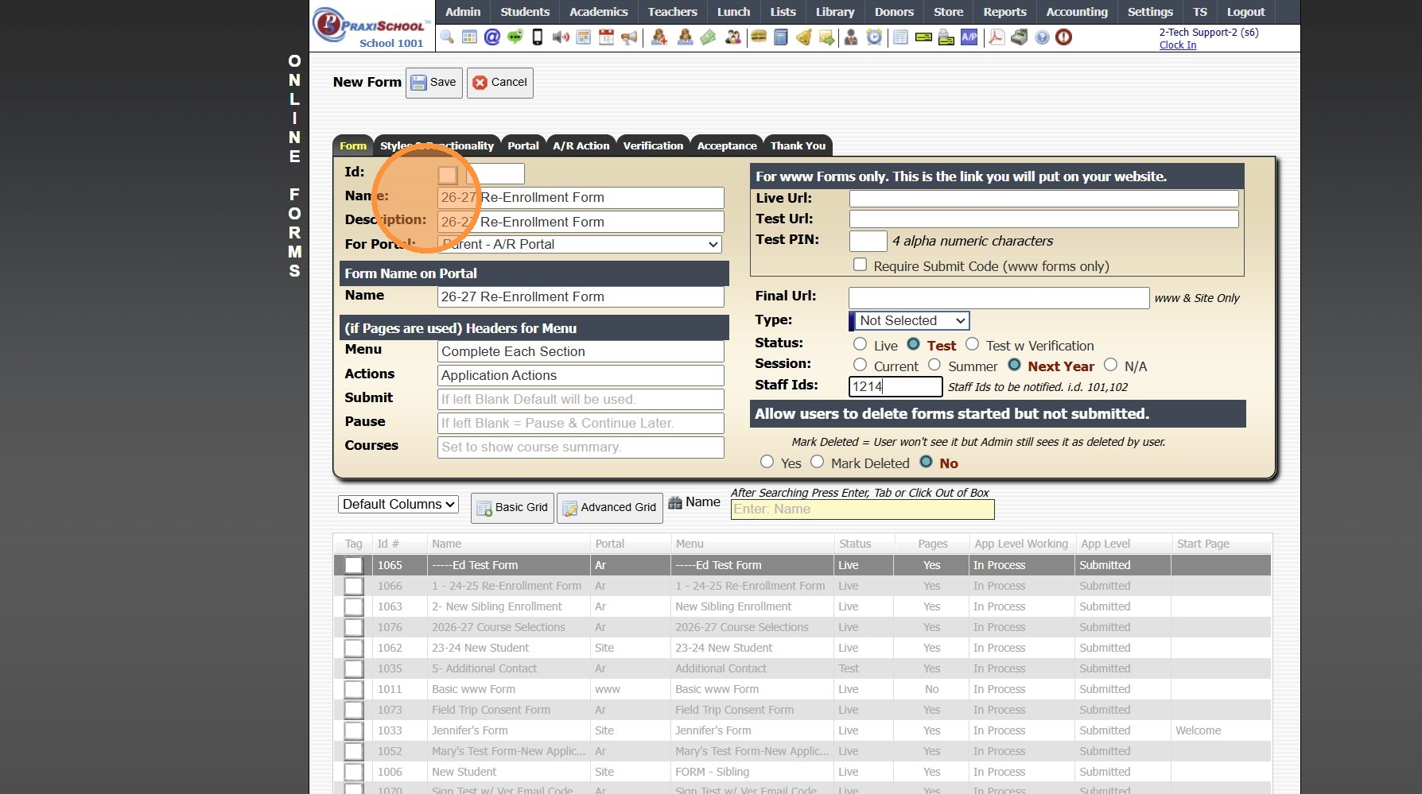Select Yes to allow deleting forms
The width and height of the screenshot is (1422, 794).
767,462
